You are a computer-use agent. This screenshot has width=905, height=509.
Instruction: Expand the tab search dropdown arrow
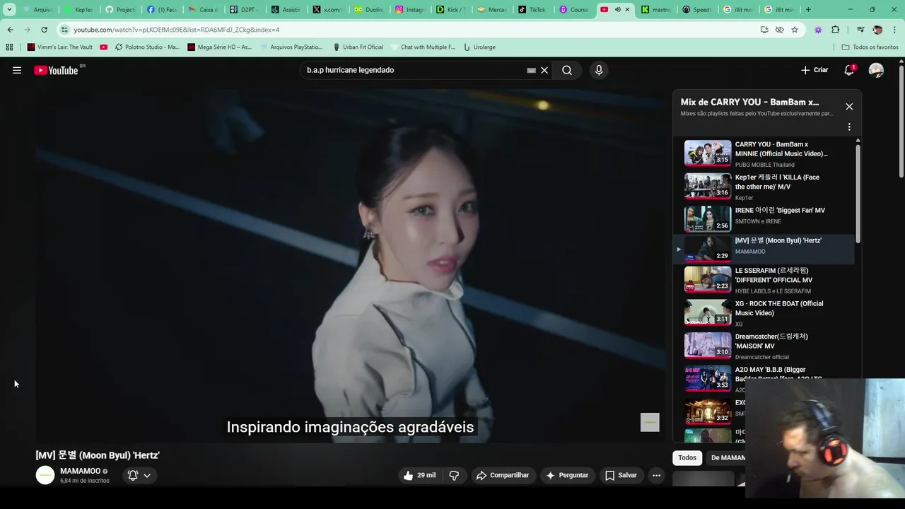click(9, 10)
